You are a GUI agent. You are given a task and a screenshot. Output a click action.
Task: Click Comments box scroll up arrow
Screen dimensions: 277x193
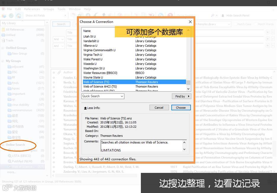click(x=184, y=142)
